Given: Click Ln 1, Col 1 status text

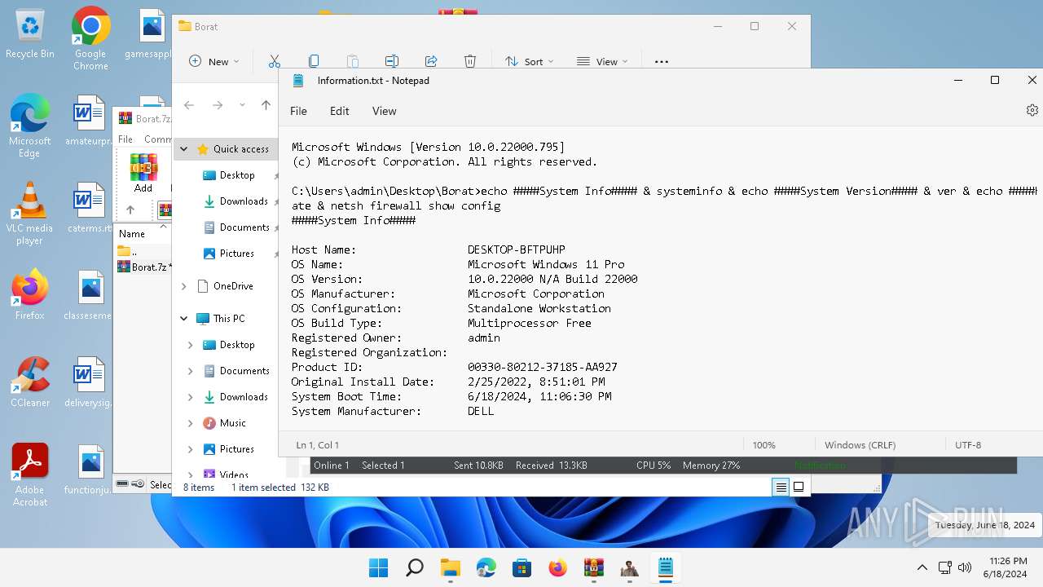Looking at the screenshot, I should 317,445.
